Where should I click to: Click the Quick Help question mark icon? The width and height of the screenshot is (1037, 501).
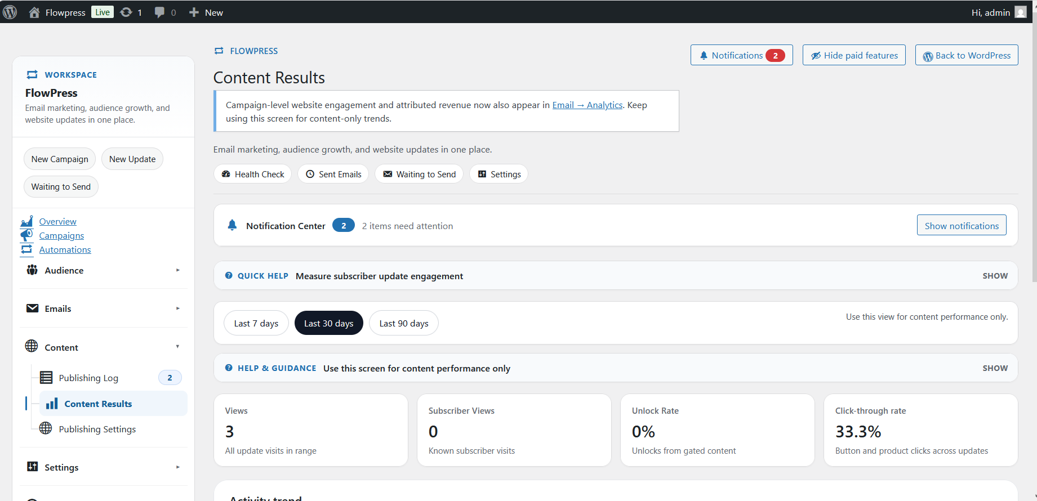229,275
